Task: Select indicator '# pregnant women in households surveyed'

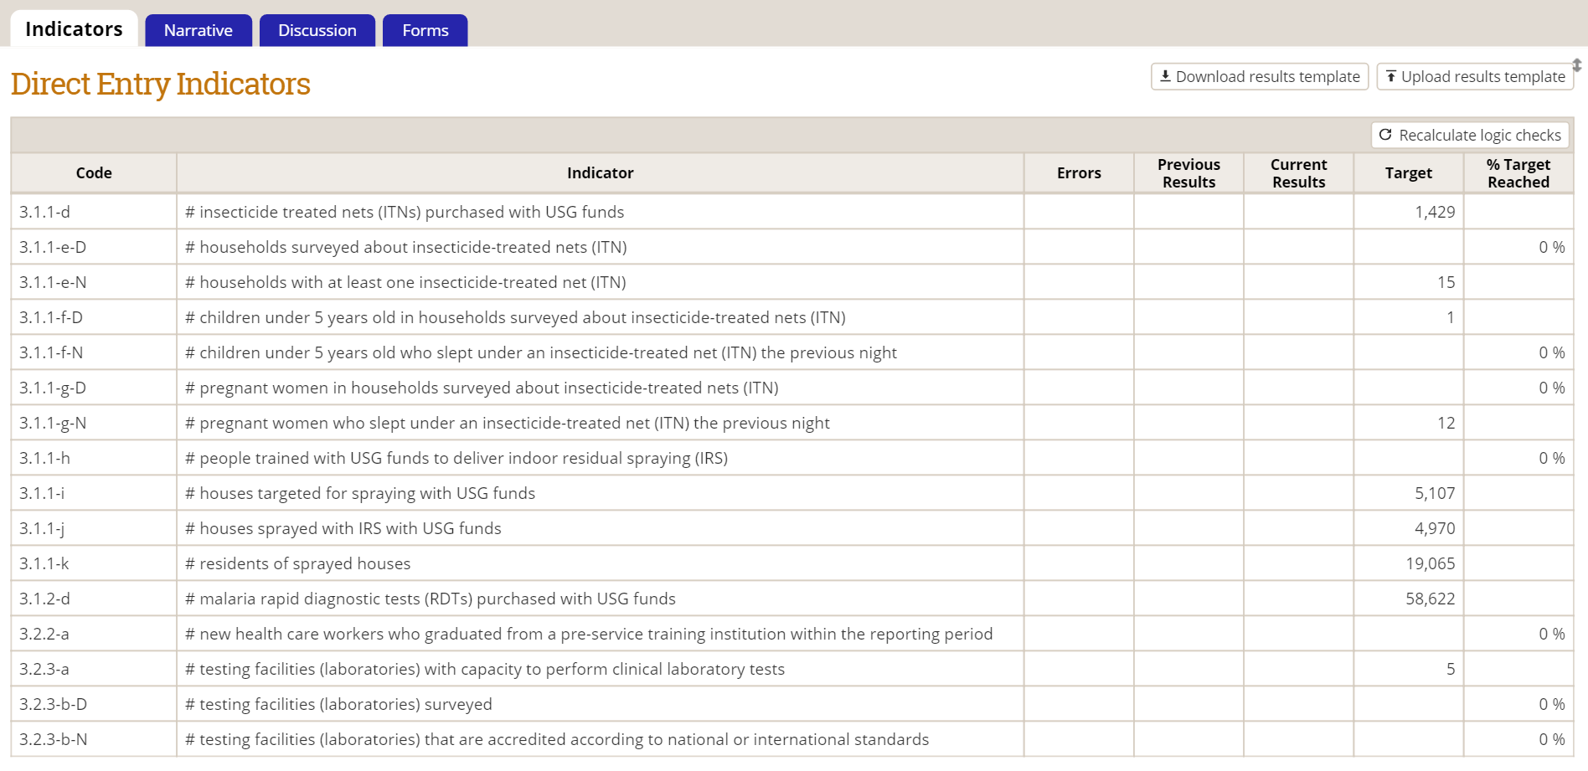Action: pyautogui.click(x=482, y=388)
